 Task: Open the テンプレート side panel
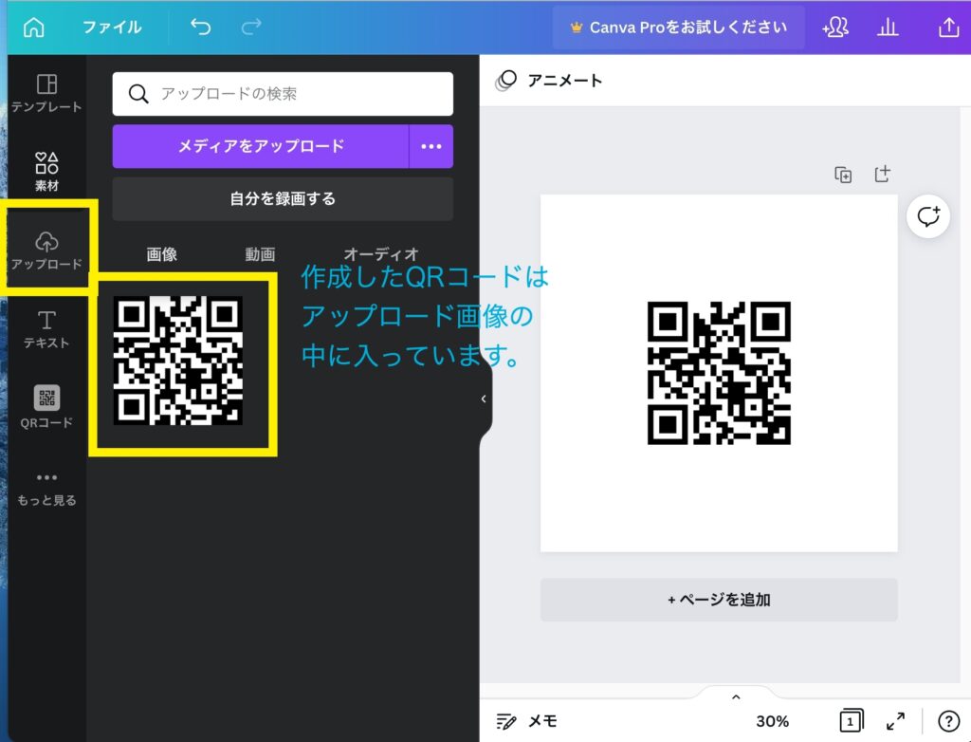[x=46, y=93]
